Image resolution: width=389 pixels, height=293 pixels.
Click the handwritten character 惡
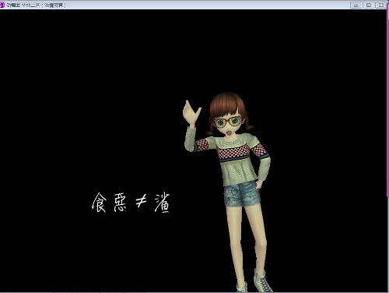[121, 203]
